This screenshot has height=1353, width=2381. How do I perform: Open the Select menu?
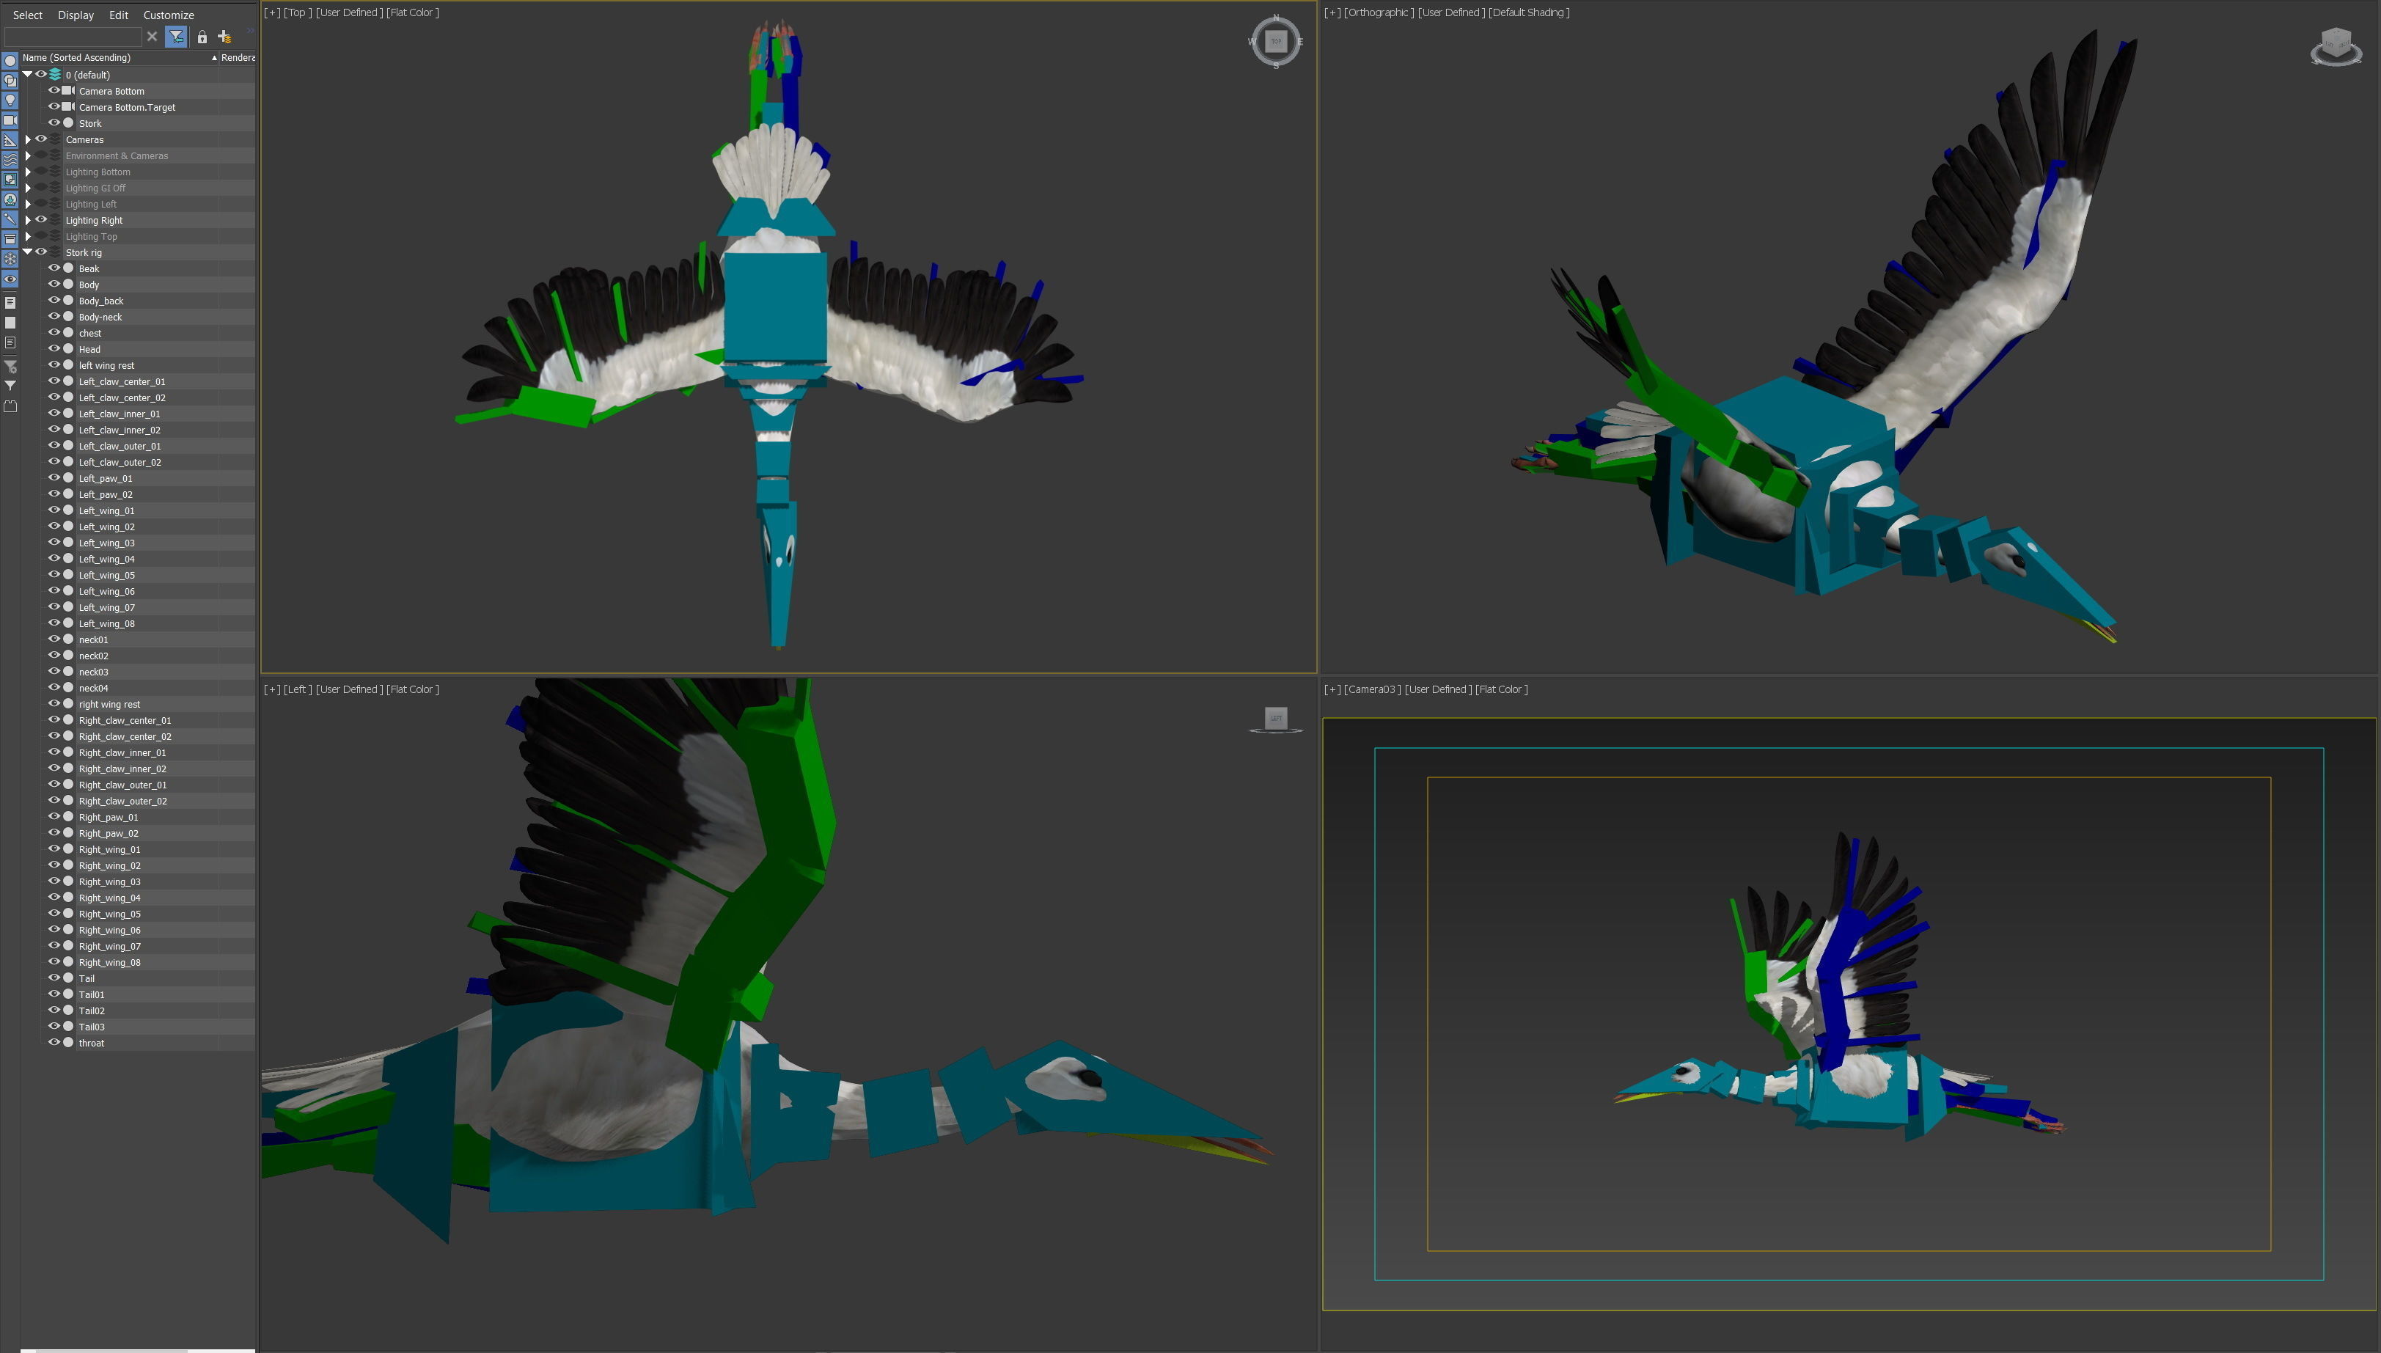[x=27, y=15]
